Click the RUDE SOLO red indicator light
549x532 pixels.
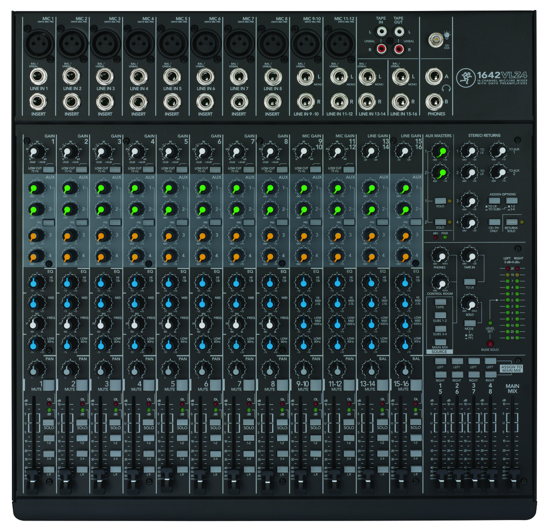(490, 343)
